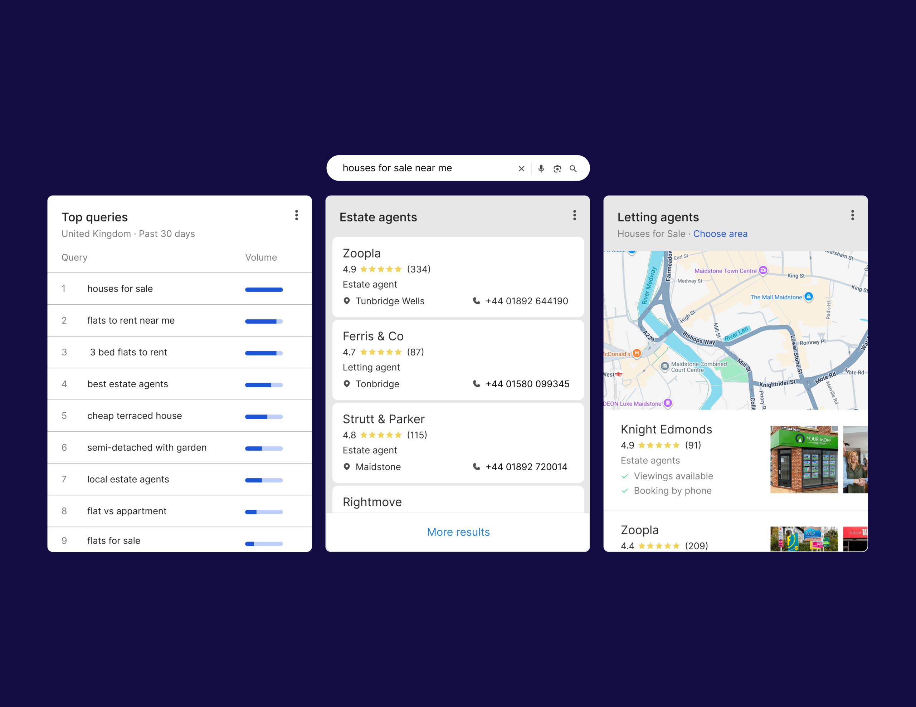
Task: Open the three-dot menu on Letting agents card
Action: (853, 215)
